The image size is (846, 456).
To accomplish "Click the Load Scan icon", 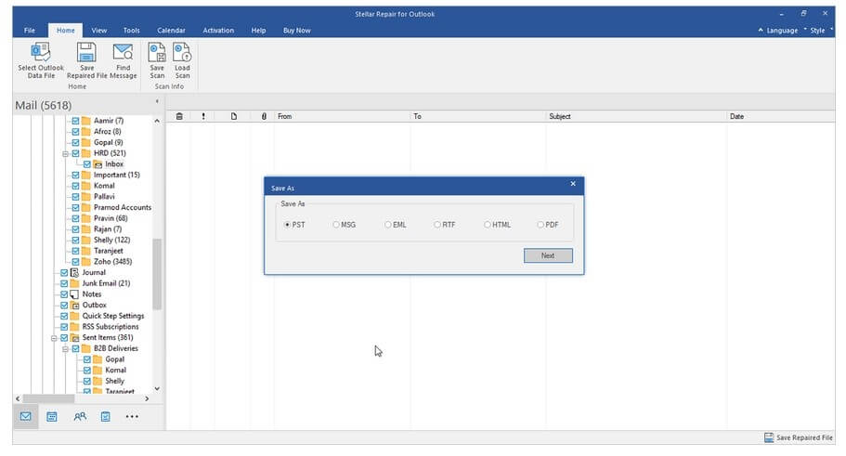I will 182,52.
